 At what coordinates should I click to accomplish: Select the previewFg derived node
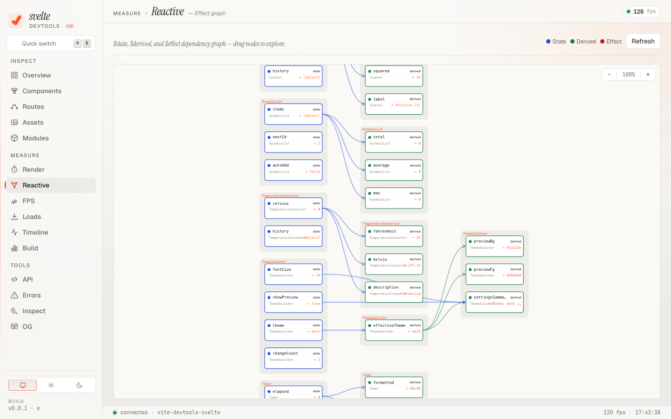click(494, 274)
